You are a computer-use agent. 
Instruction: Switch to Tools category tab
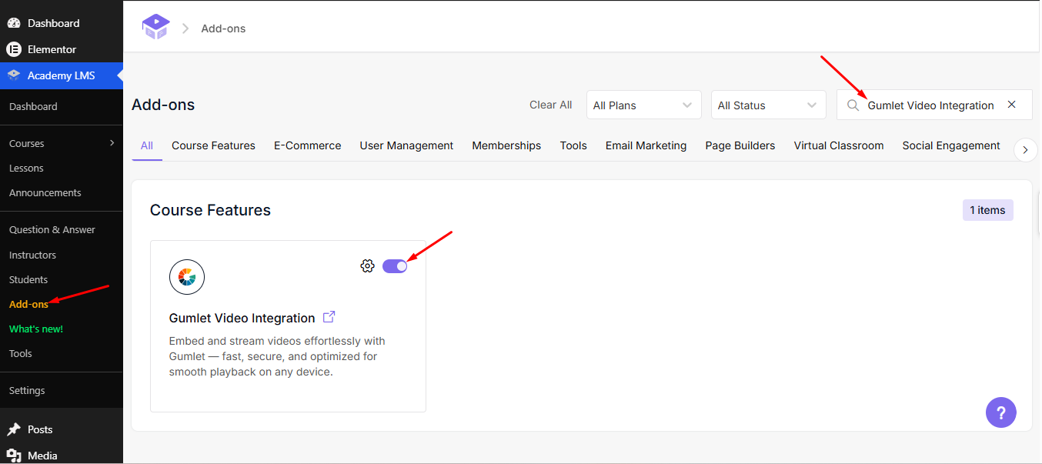(x=573, y=145)
